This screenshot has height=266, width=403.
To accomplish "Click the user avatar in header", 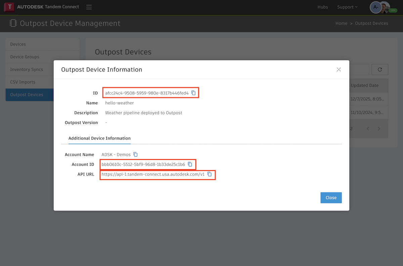I will pyautogui.click(x=376, y=7).
